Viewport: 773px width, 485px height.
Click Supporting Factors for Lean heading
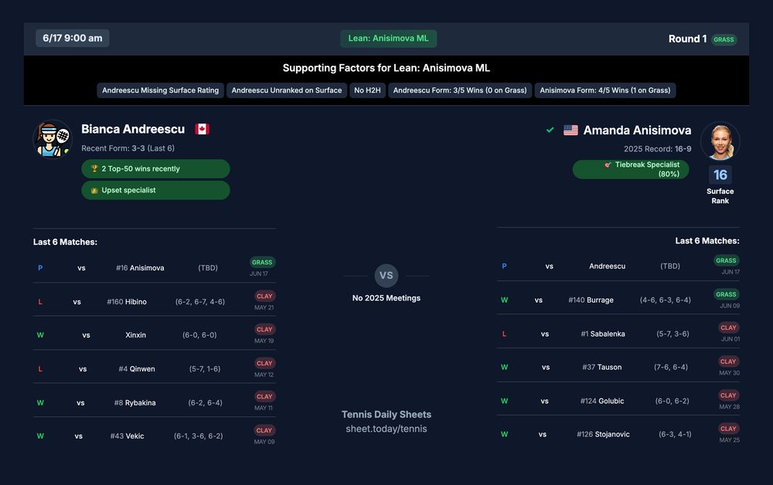386,68
